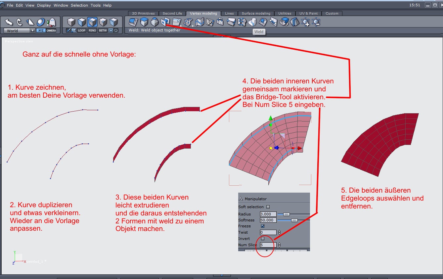The width and height of the screenshot is (443, 279).
Task: Pick the cone-shaped scale tool
Action: click(x=30, y=22)
